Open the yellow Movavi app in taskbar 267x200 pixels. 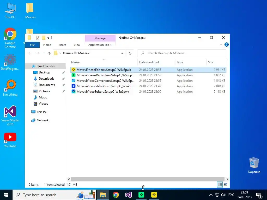click(x=154, y=195)
